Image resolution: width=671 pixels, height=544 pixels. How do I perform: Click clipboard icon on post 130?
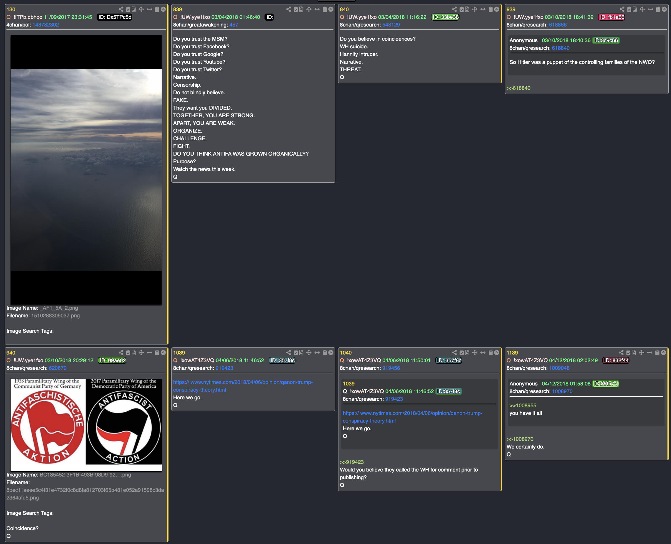157,9
